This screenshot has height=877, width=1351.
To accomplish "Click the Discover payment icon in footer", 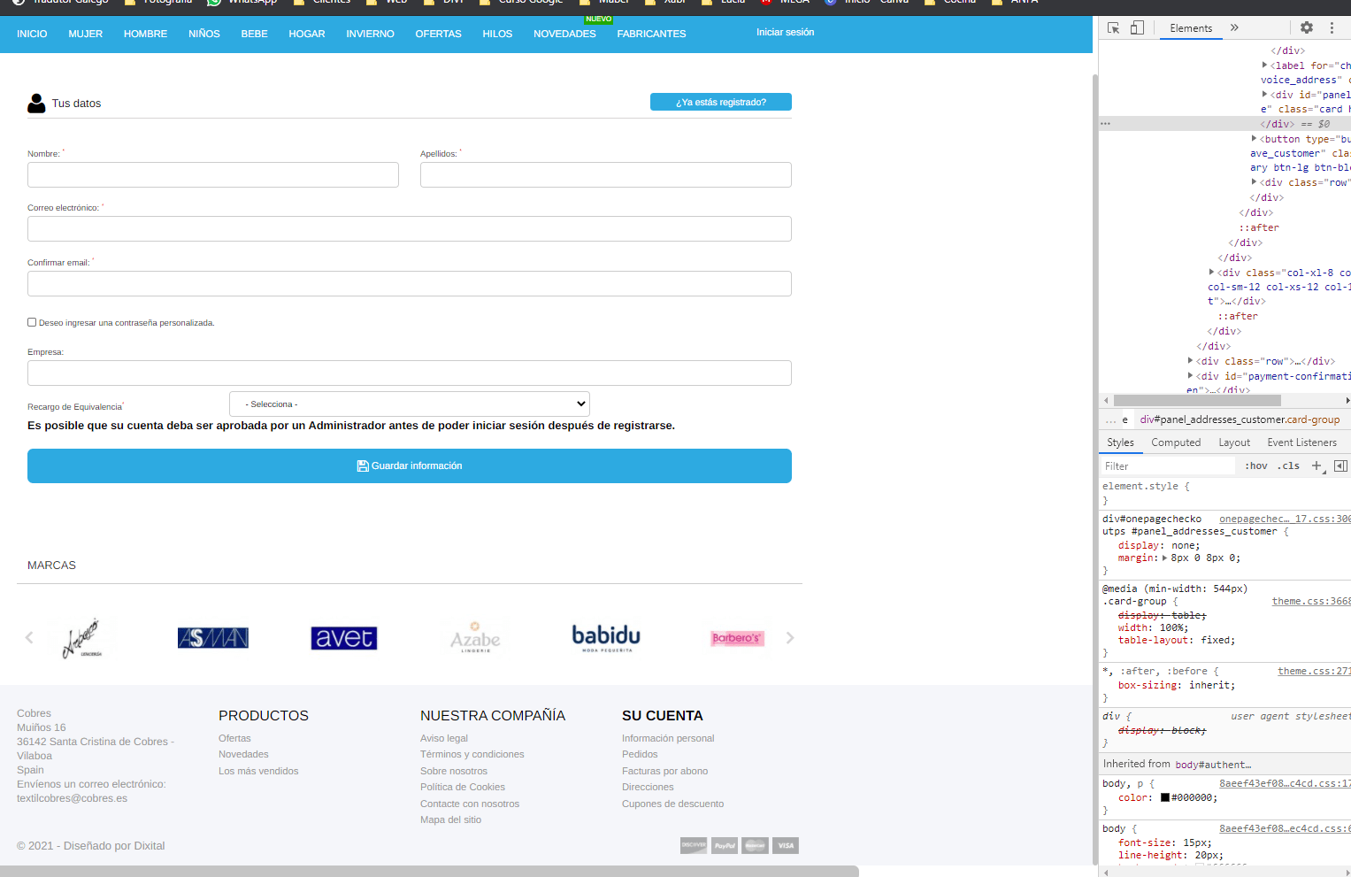I will [694, 845].
